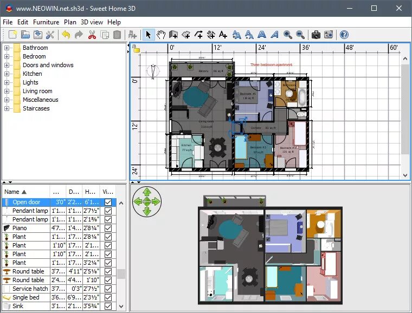The image size is (412, 313).
Task: Click the Copy toolbar icon
Action: click(105, 35)
